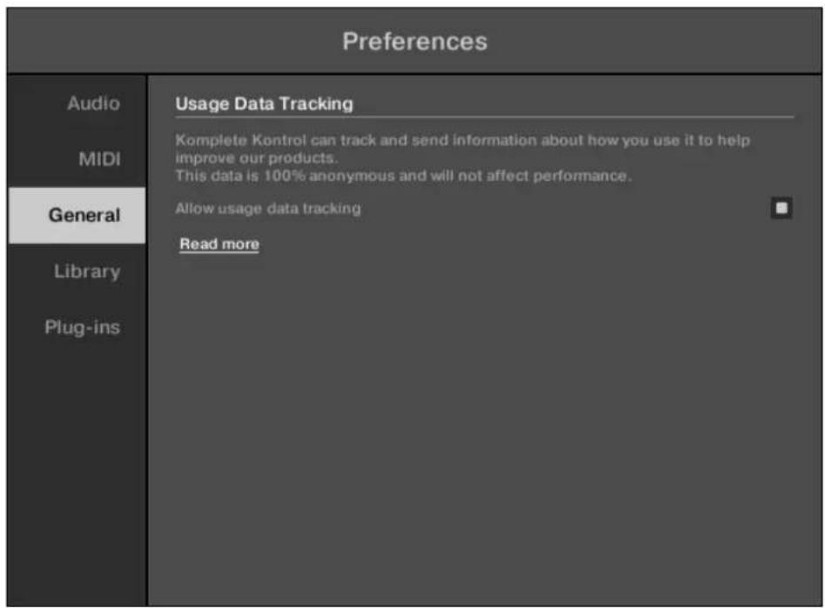Click the '100% anonymous' sentence
This screenshot has height=608, width=825.
(402, 176)
